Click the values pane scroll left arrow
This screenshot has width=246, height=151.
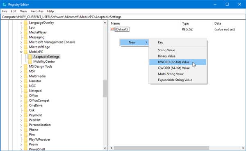coord(112,148)
